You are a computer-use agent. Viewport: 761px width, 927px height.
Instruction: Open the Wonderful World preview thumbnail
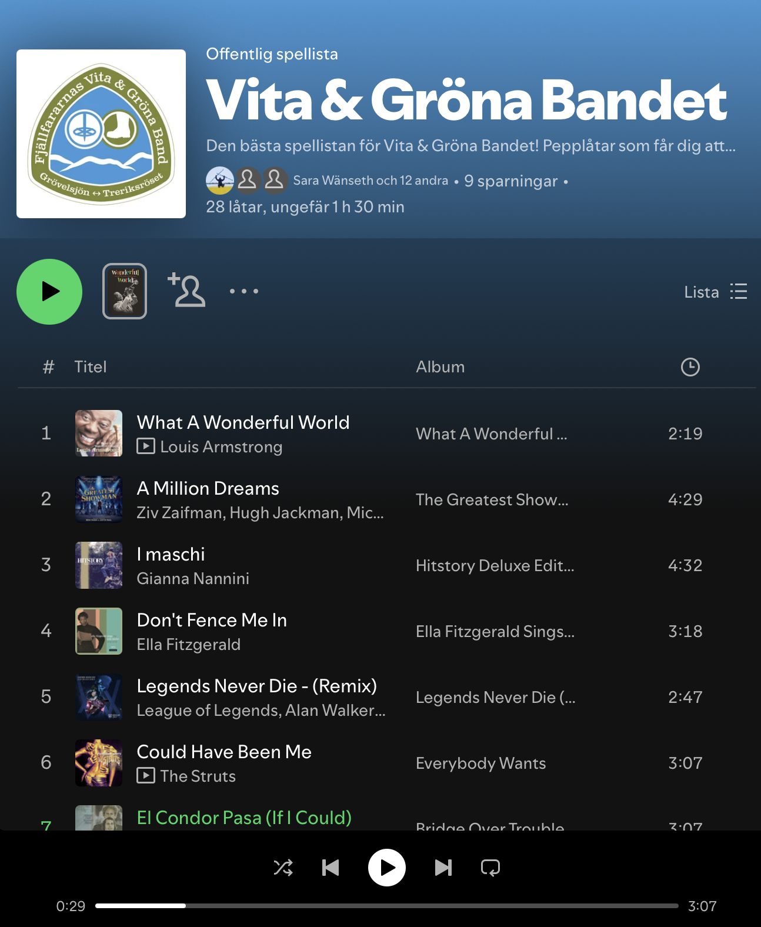pyautogui.click(x=125, y=291)
